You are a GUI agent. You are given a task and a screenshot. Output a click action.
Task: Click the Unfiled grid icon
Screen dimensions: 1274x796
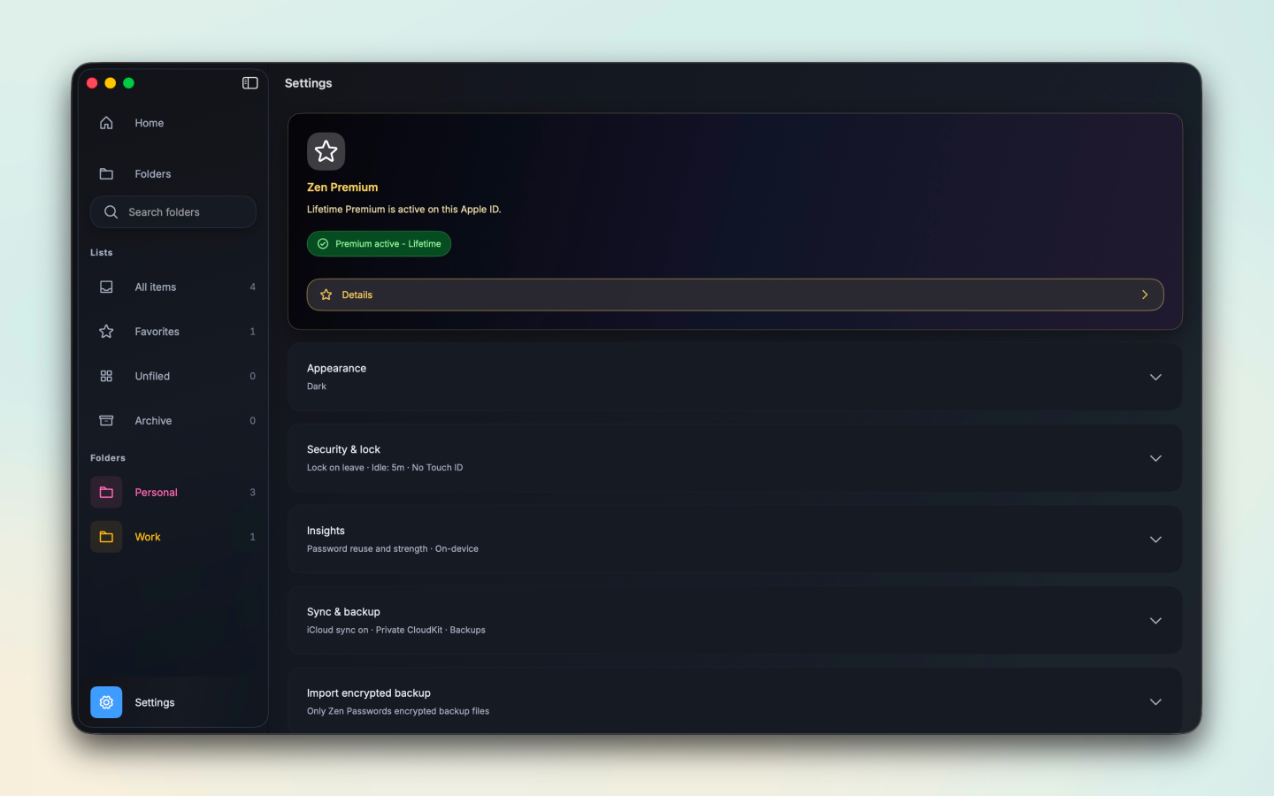coord(106,376)
